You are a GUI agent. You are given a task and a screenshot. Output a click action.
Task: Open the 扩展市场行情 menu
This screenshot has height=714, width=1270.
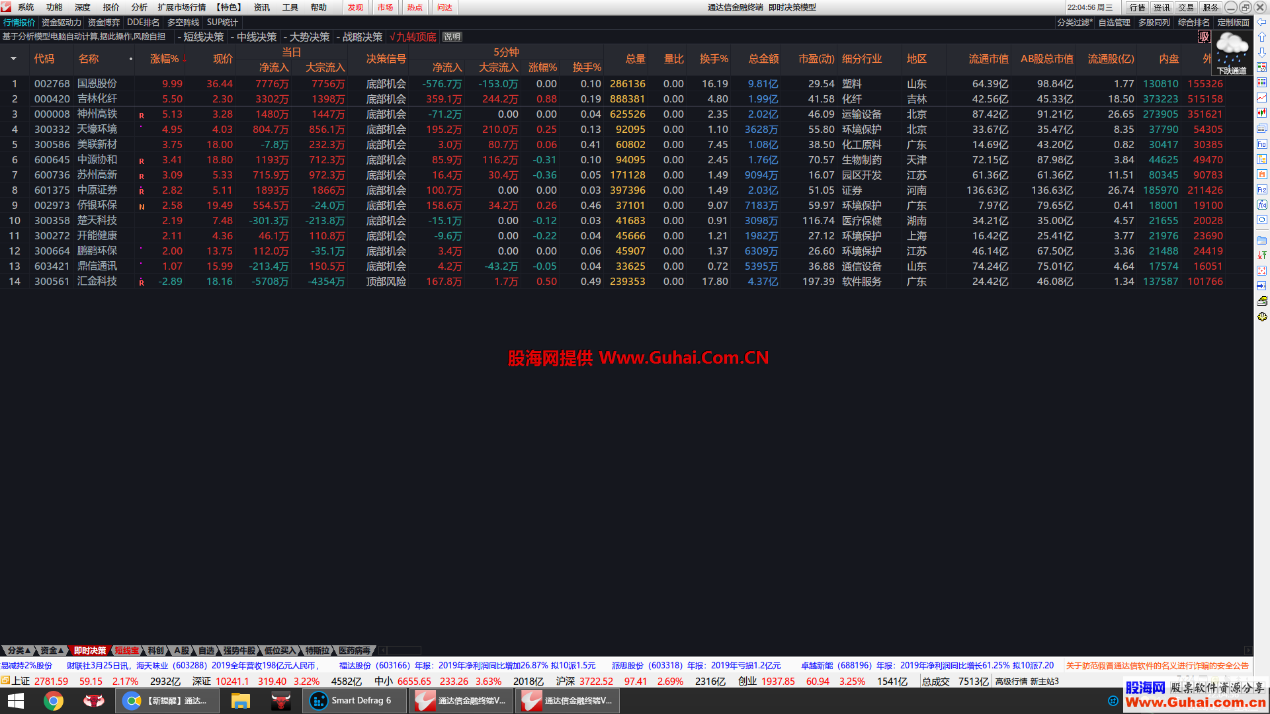(x=182, y=7)
